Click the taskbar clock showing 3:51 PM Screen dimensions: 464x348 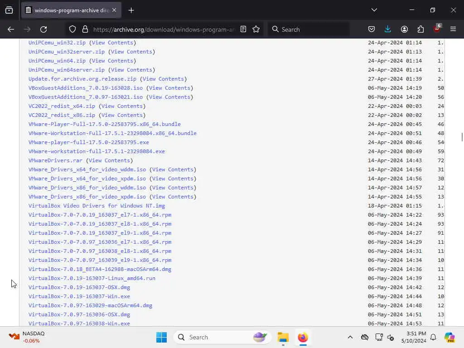click(414, 337)
